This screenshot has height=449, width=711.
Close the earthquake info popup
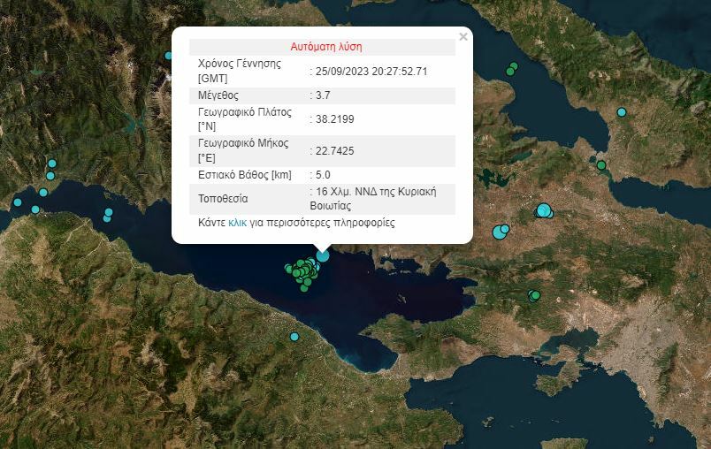pyautogui.click(x=463, y=37)
